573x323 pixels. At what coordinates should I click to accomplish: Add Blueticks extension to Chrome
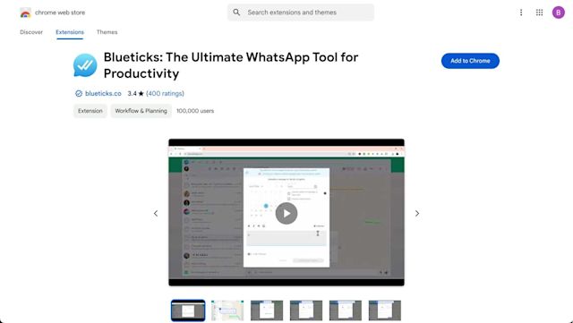click(470, 61)
